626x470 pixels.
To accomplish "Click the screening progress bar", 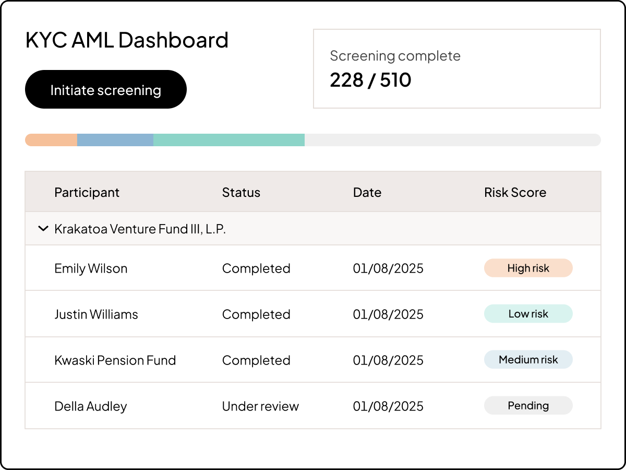I will [x=313, y=139].
